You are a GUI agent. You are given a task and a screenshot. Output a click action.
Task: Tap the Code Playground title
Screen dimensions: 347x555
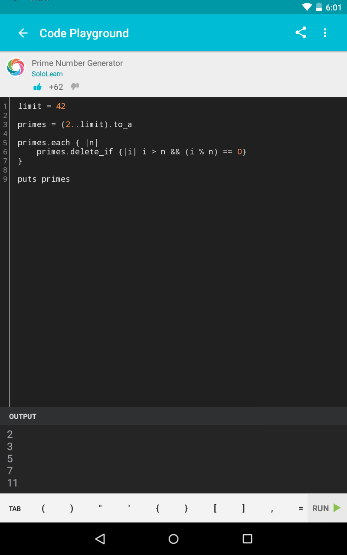[84, 33]
